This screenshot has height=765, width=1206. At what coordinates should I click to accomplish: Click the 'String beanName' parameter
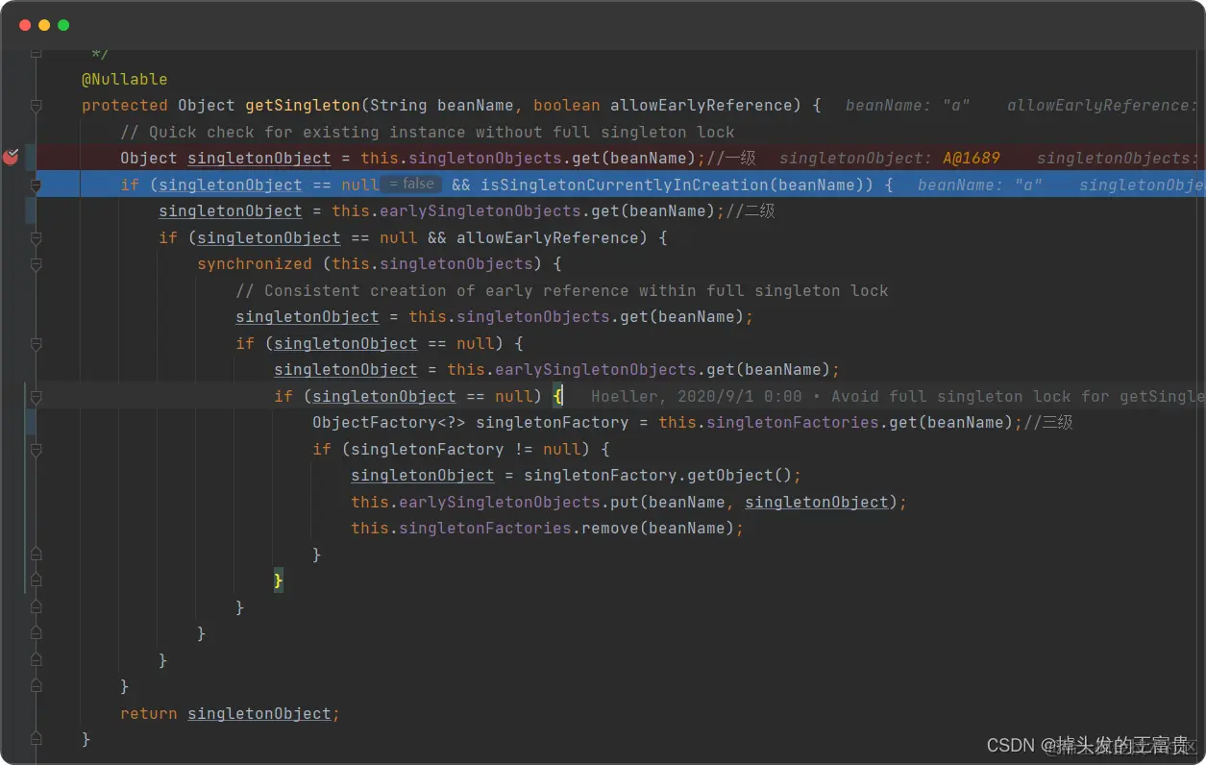[x=442, y=106]
